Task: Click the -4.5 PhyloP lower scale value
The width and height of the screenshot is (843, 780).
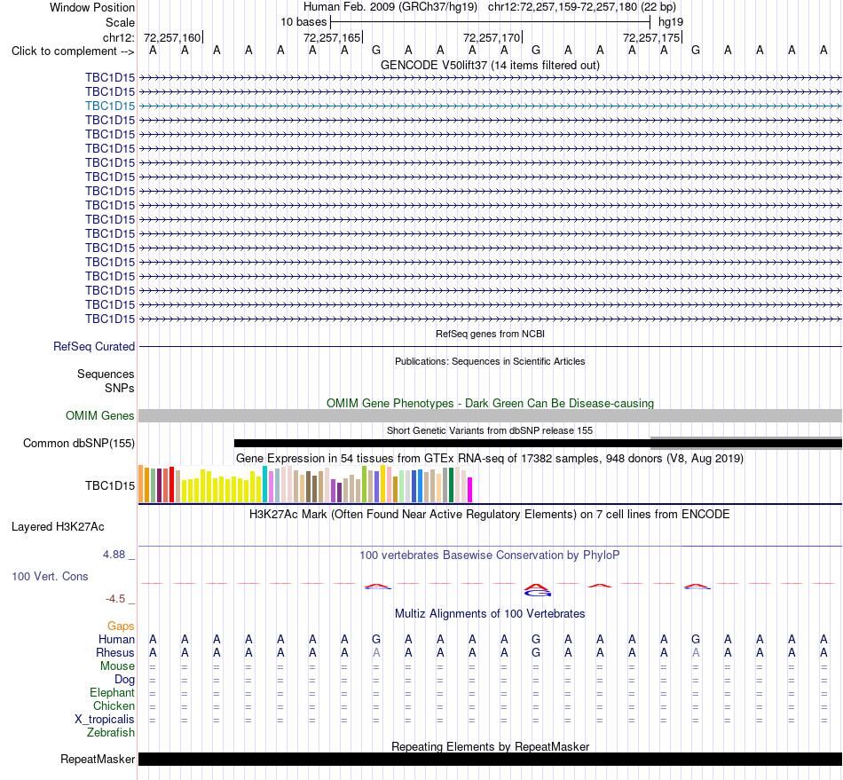Action: click(115, 599)
